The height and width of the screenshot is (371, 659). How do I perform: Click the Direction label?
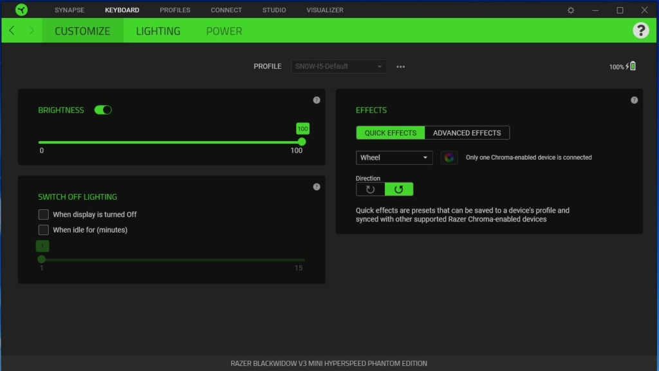pos(367,178)
